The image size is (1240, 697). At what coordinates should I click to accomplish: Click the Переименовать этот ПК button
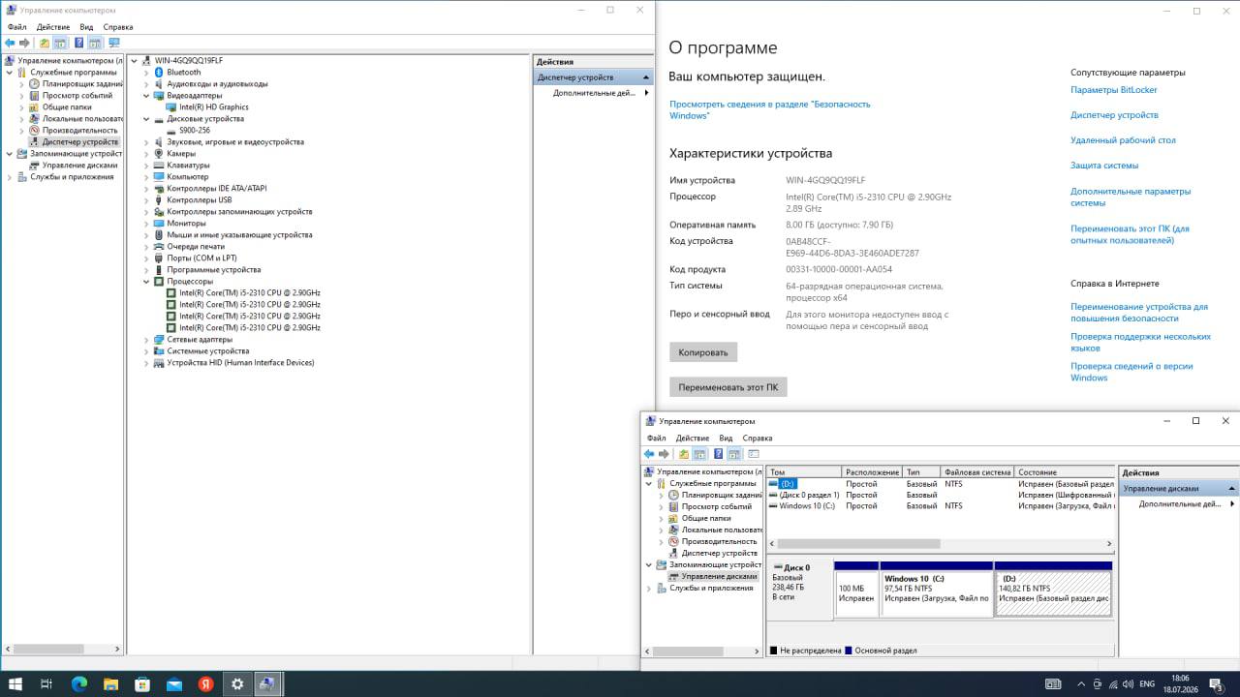click(728, 387)
